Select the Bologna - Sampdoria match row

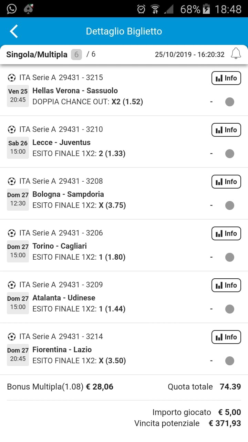124,193
